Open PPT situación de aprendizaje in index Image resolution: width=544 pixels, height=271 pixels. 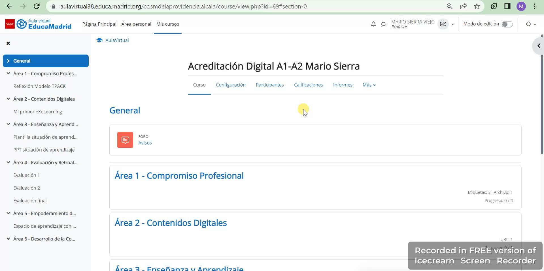(44, 150)
